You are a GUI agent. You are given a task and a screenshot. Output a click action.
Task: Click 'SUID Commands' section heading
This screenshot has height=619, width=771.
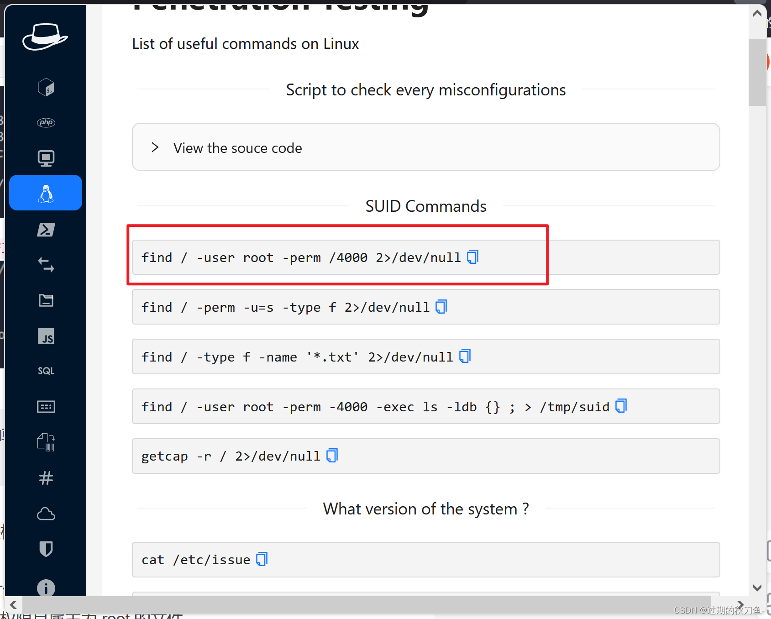click(x=426, y=206)
